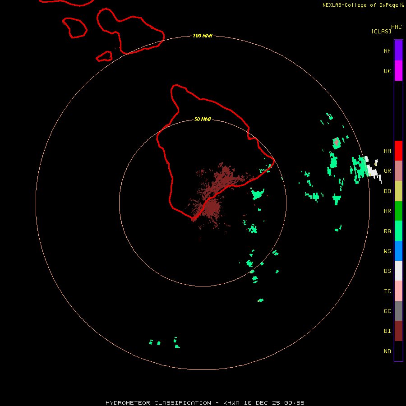Click the DS white legend swatch
406x406 pixels.
[398, 271]
